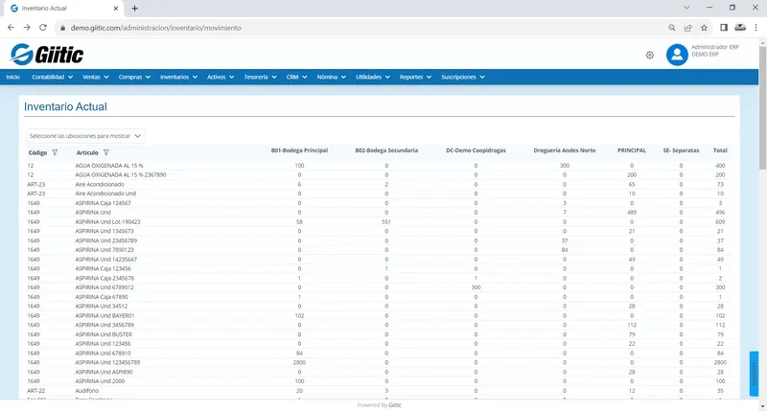The height and width of the screenshot is (411, 767).
Task: Click browser forward arrow
Action: tap(27, 28)
